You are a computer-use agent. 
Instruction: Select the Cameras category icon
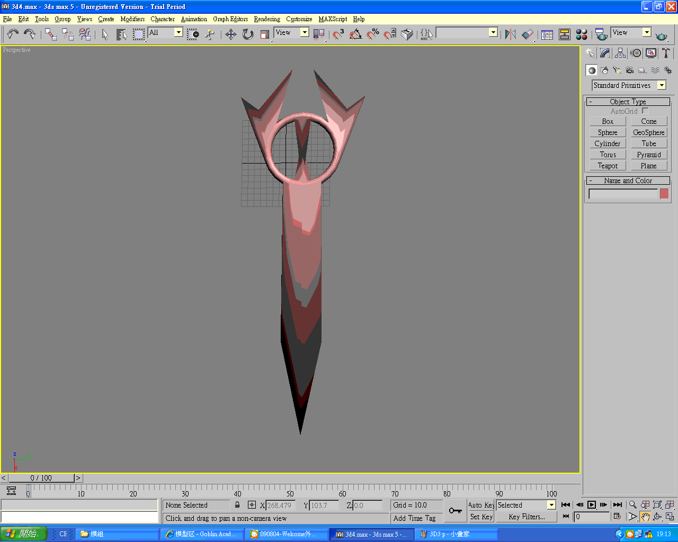(x=630, y=70)
